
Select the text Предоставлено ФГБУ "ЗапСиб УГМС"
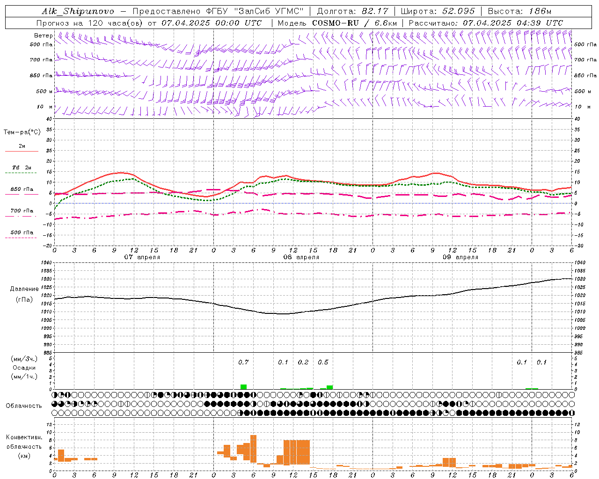click(x=219, y=11)
